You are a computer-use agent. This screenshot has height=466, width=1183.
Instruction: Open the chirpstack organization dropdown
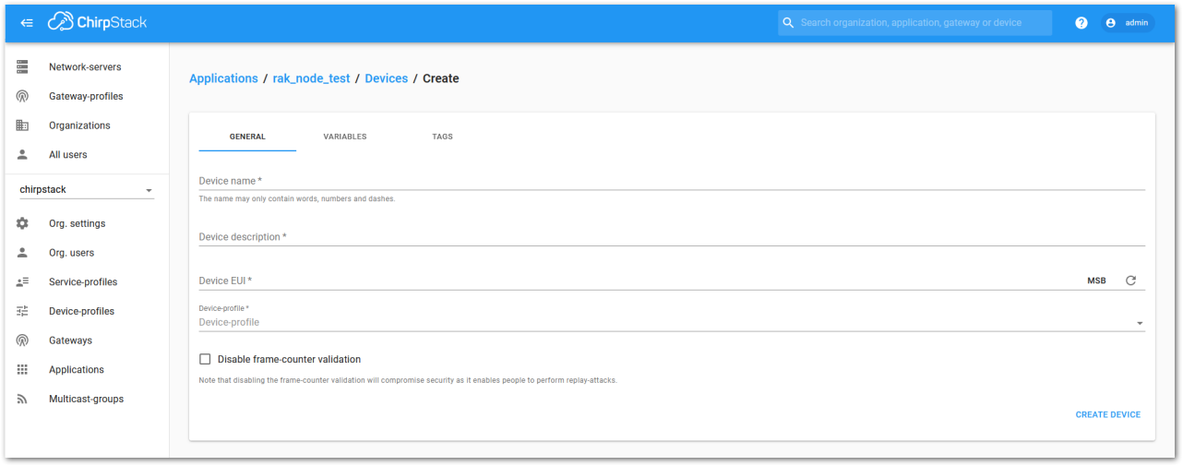point(87,190)
